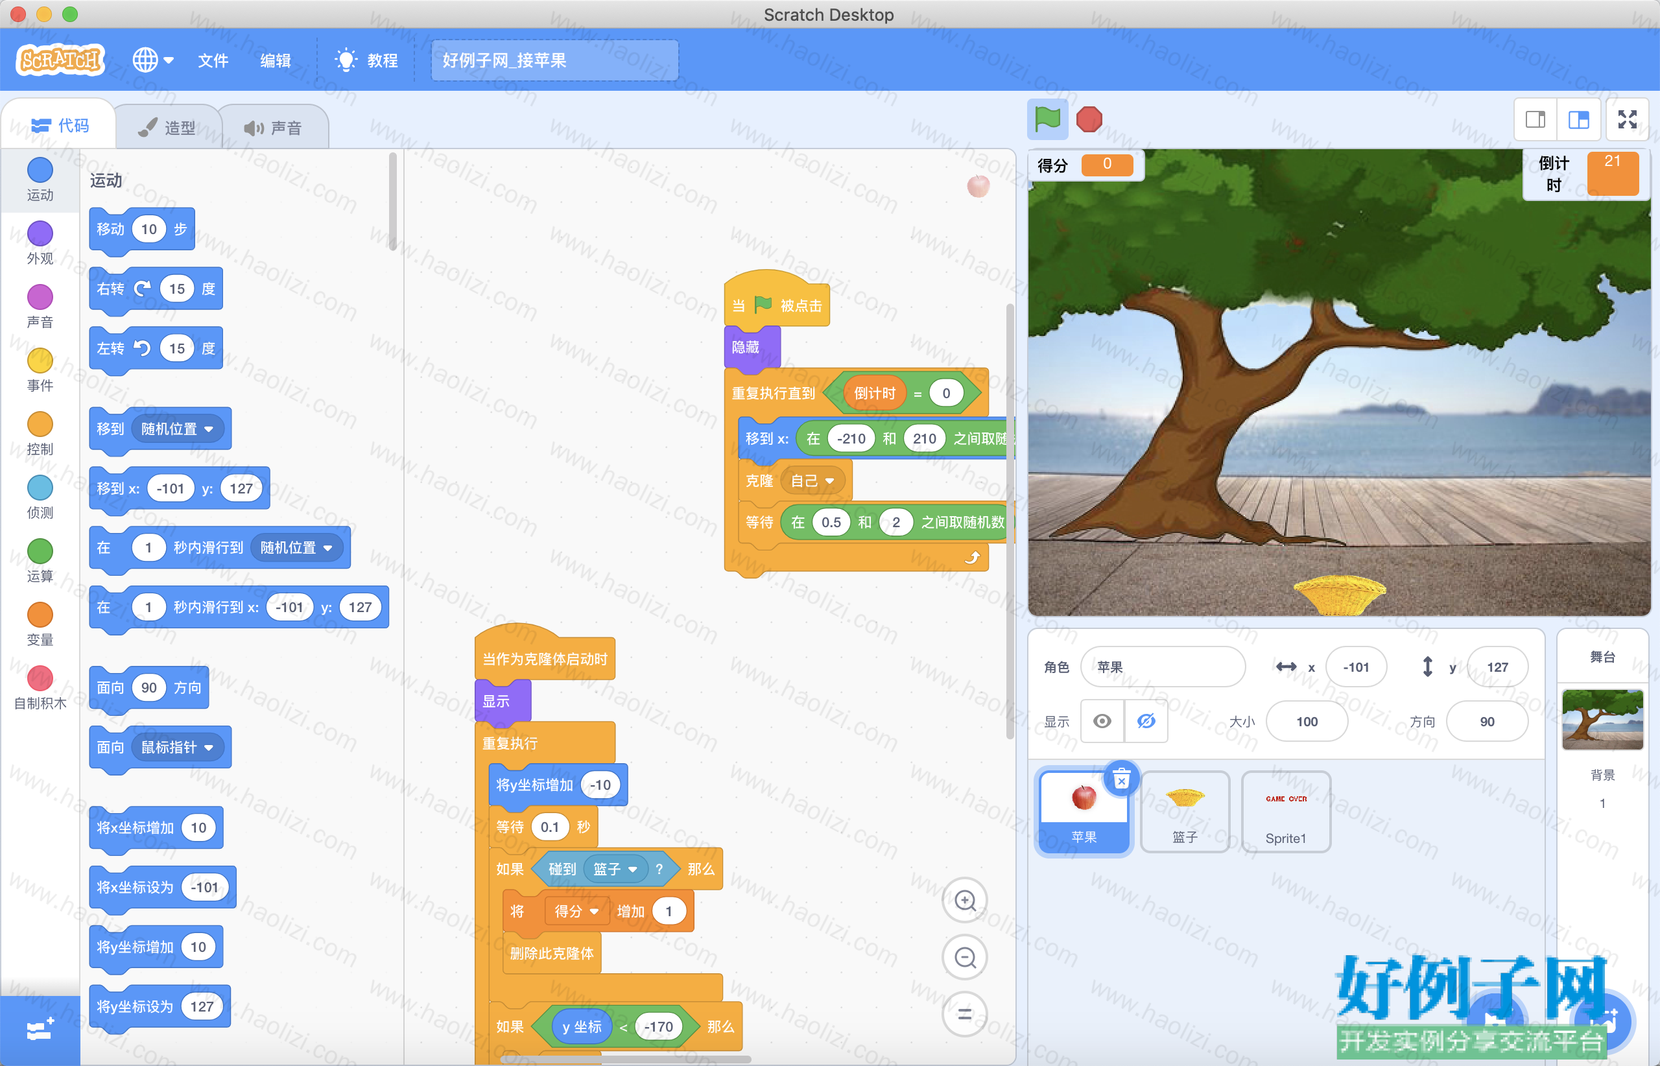The width and height of the screenshot is (1660, 1066).
Task: Click the 隐藏 block in script
Action: 752,347
